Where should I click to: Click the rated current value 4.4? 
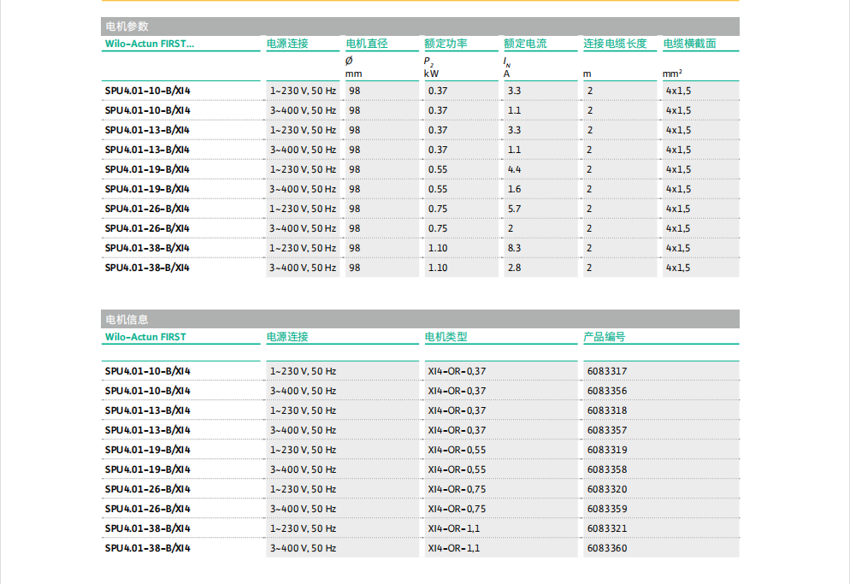(514, 169)
